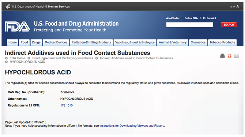Click the HHS eagle logo icon

7,6
